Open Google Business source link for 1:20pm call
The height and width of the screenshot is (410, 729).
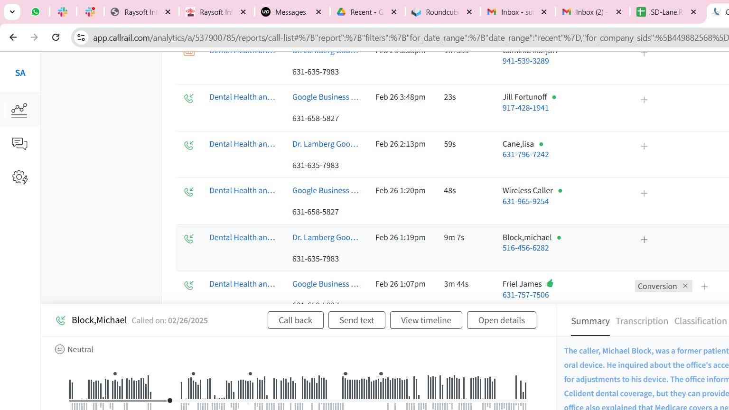click(x=325, y=190)
